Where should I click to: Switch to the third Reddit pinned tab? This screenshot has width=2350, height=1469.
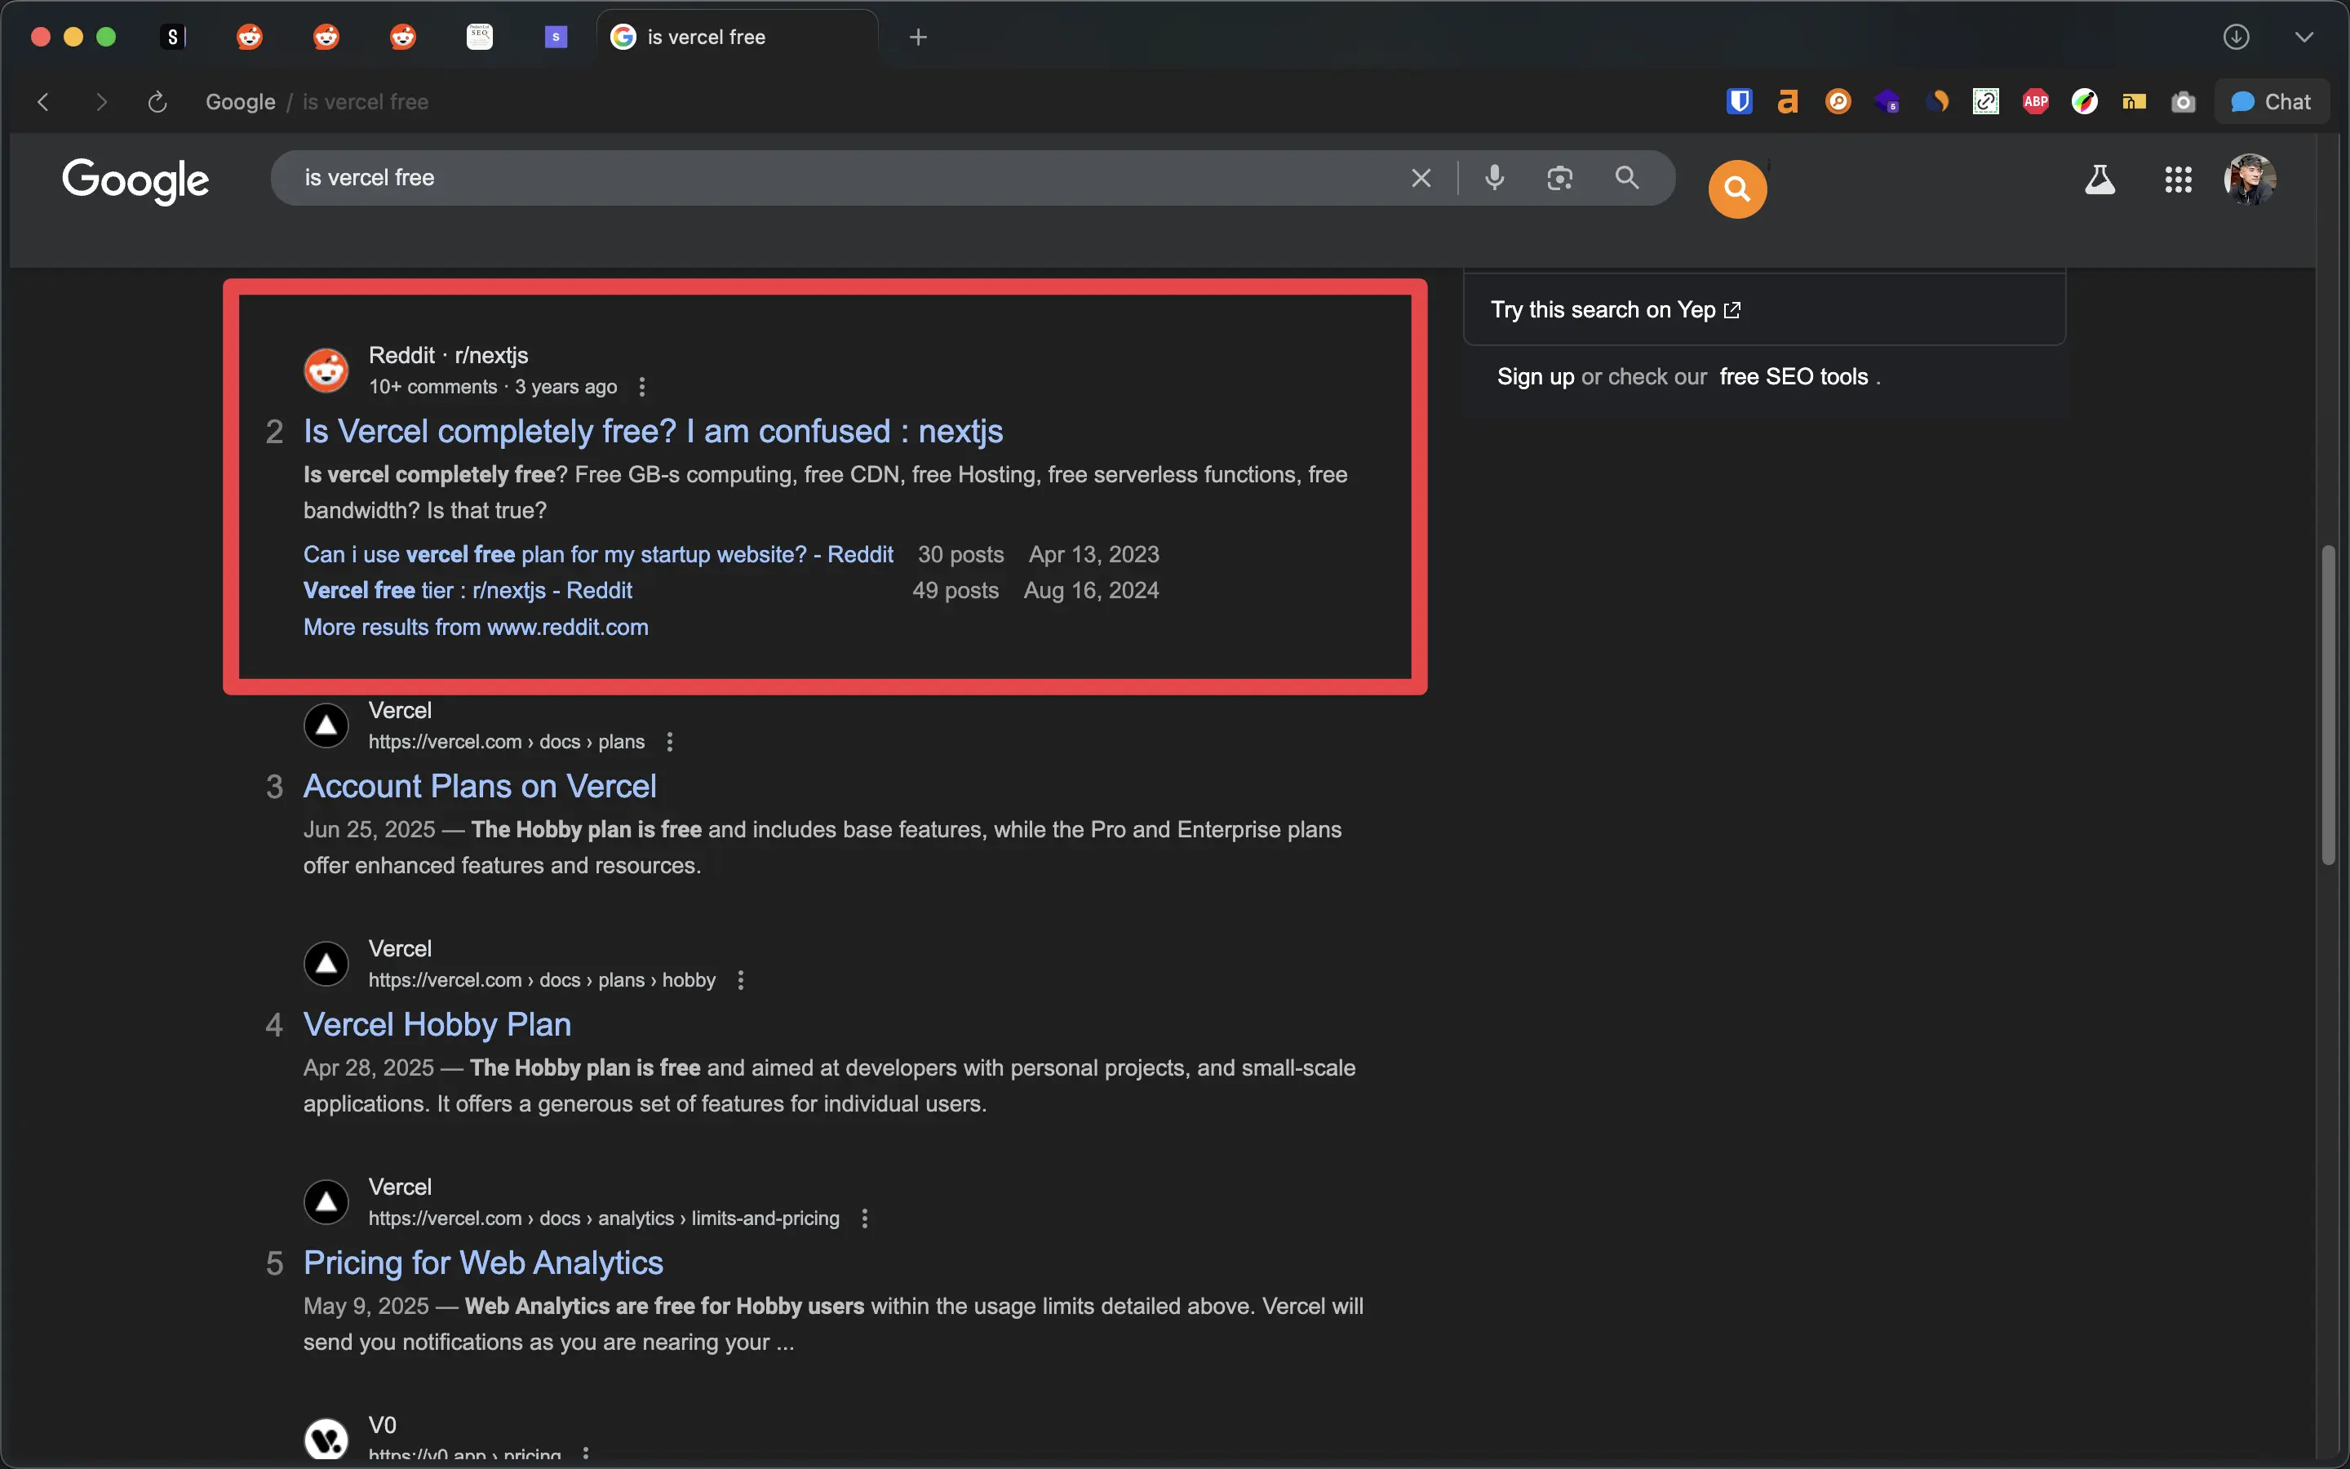click(403, 37)
